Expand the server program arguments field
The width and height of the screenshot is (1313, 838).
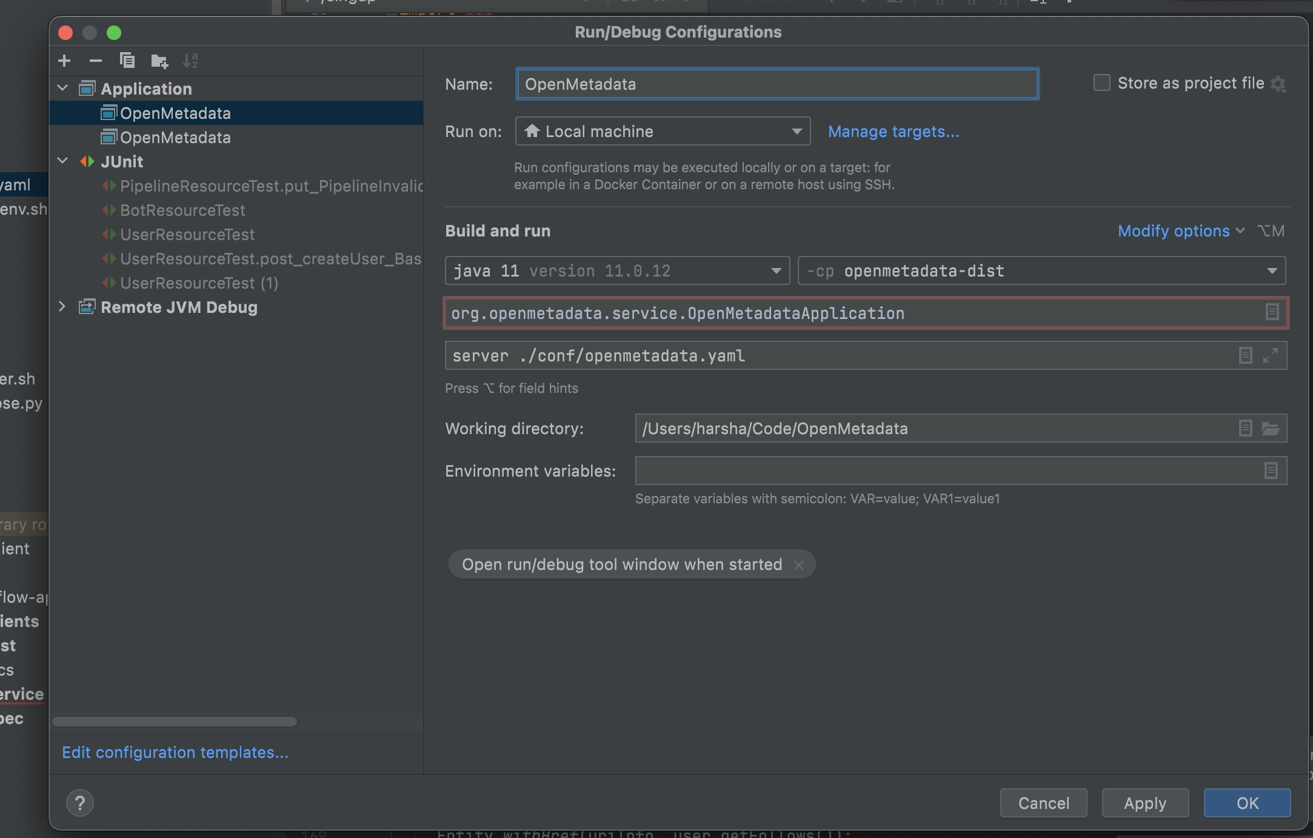(1271, 355)
